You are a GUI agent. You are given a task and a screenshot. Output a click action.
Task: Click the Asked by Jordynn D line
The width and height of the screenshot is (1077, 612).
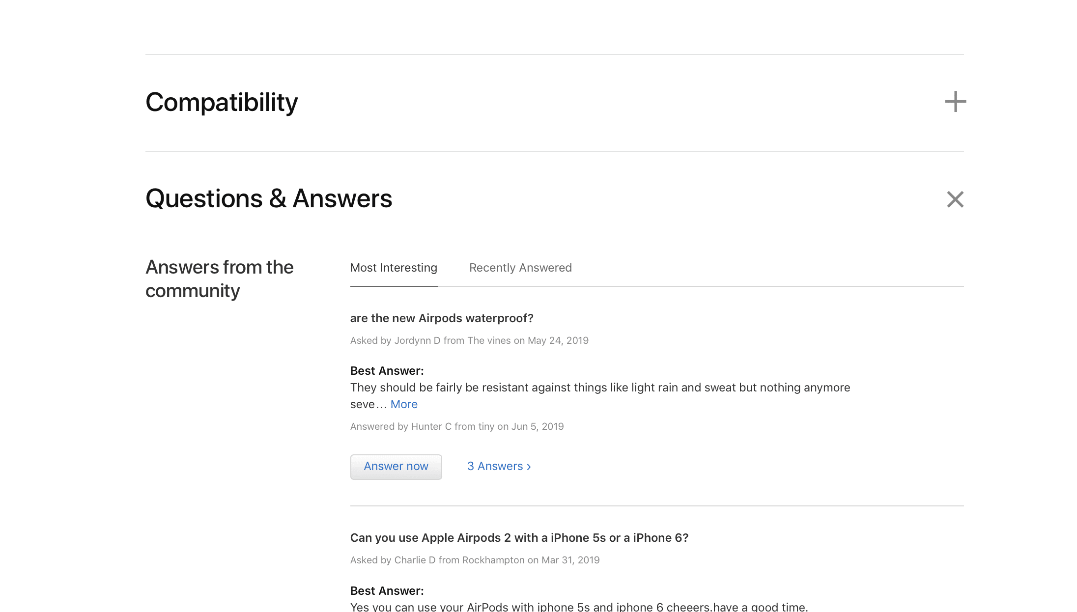(469, 340)
